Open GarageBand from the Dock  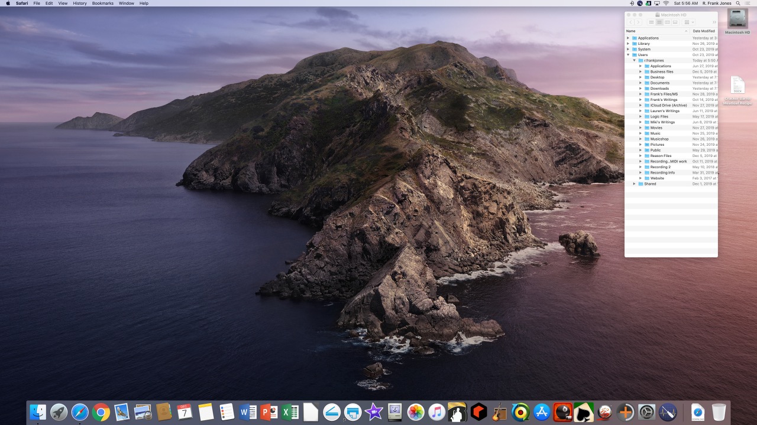click(x=500, y=411)
